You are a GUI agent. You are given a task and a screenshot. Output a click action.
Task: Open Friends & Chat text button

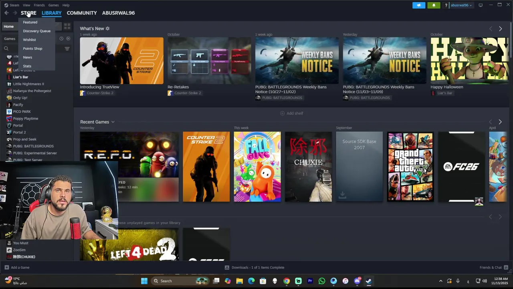coord(491,267)
